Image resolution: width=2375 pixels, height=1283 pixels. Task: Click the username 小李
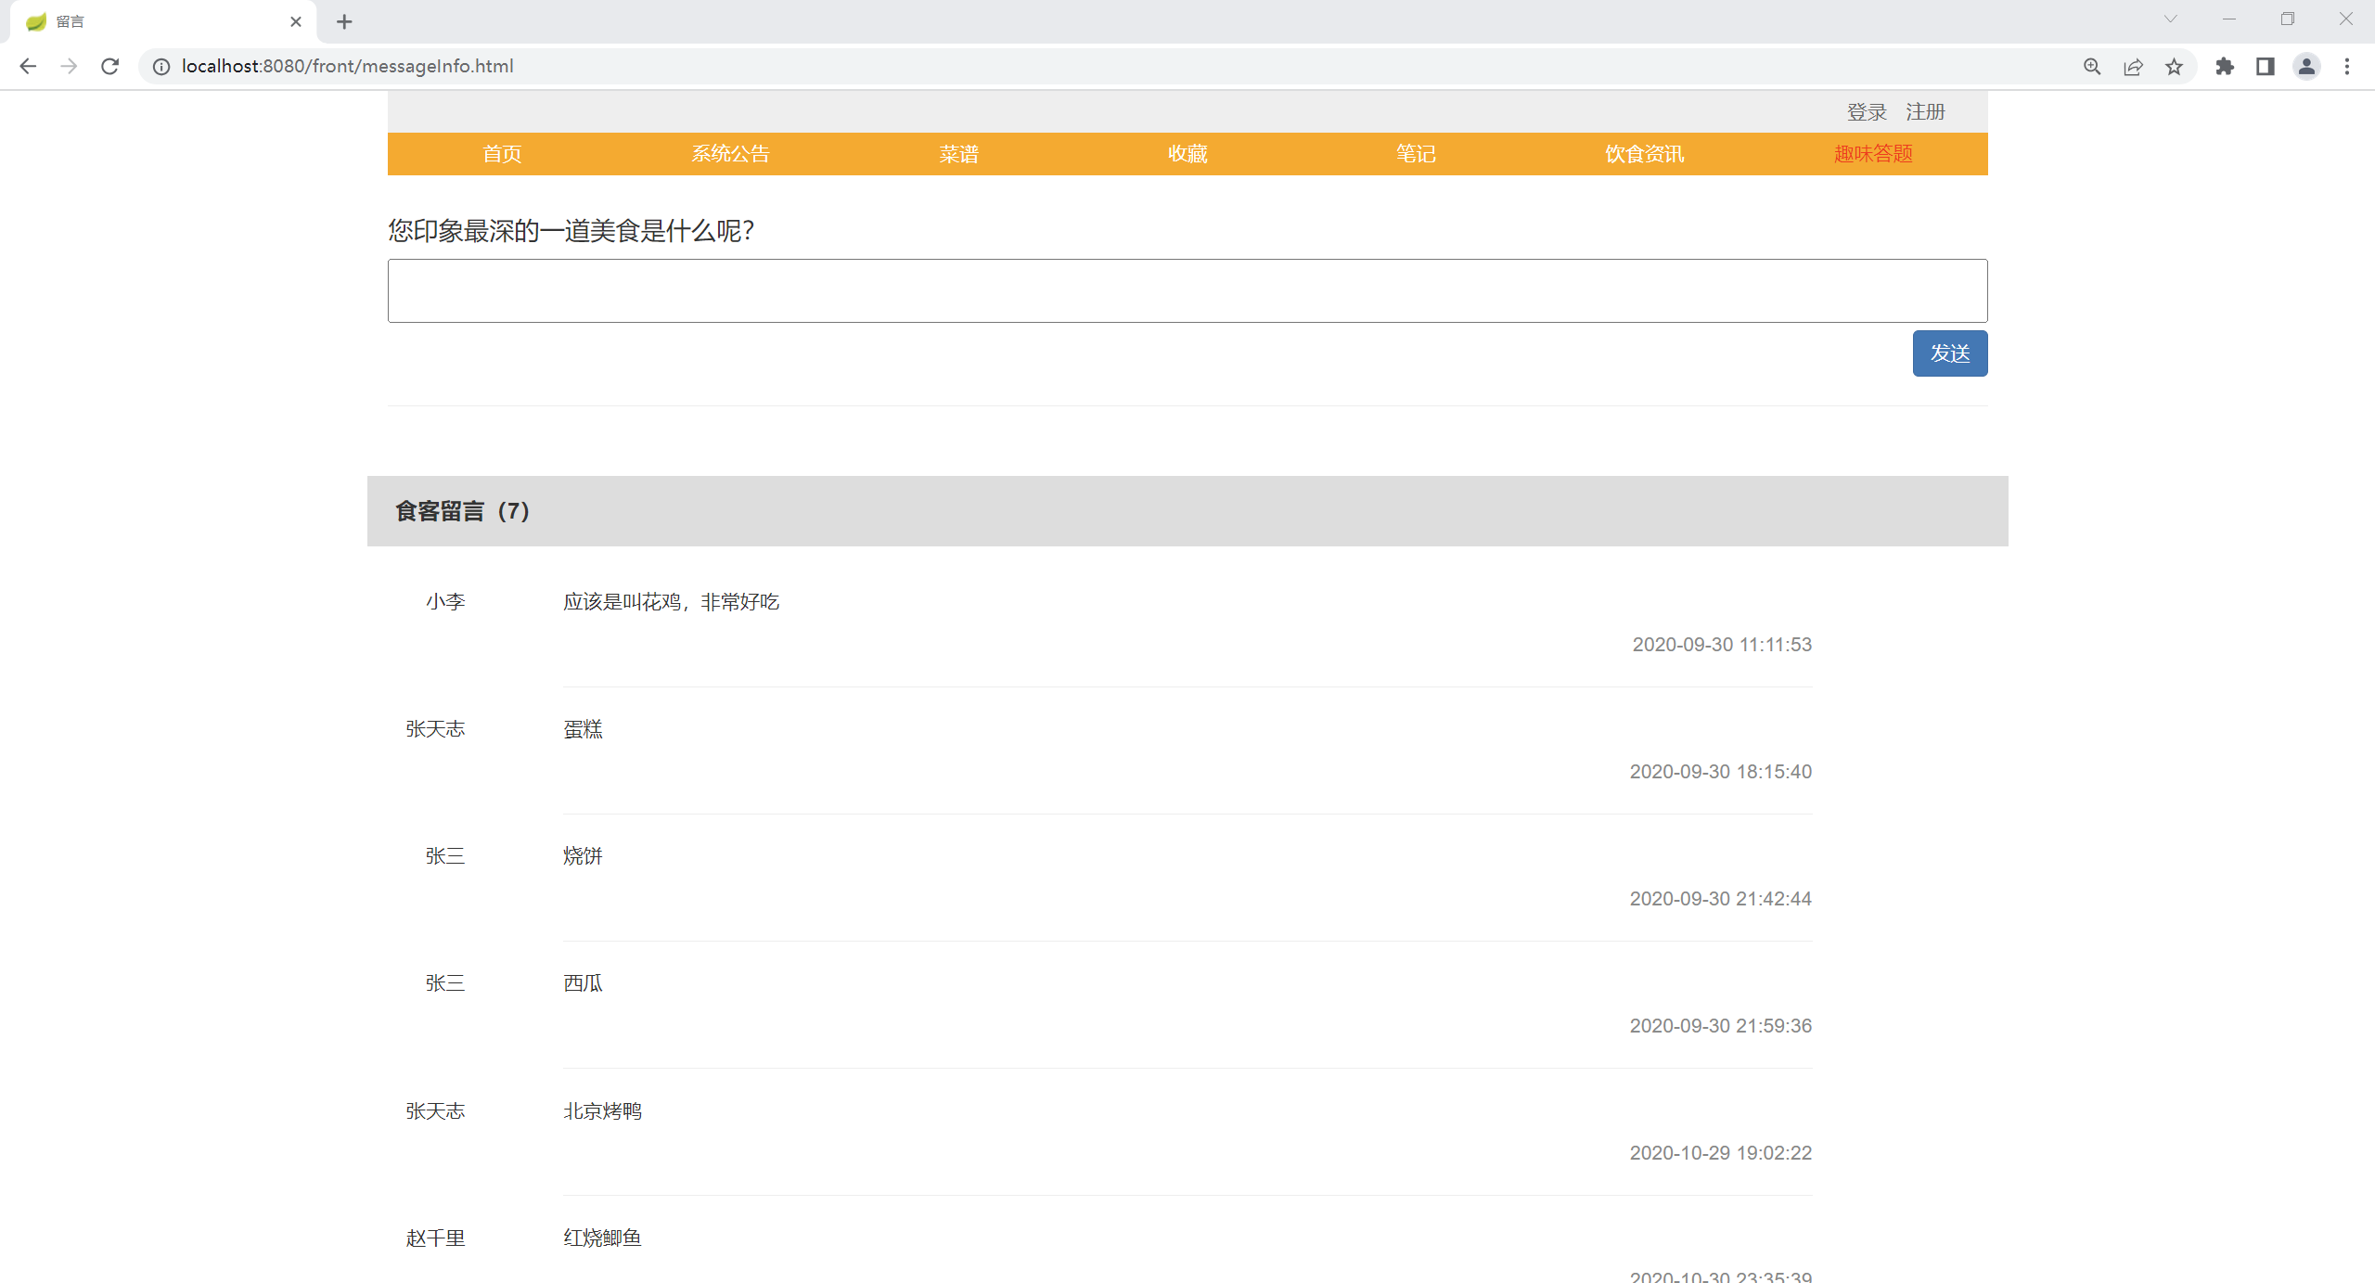pyautogui.click(x=445, y=602)
